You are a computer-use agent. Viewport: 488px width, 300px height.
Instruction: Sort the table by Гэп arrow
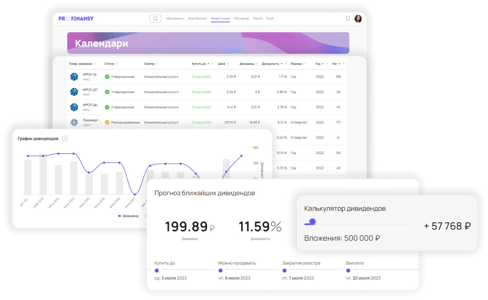point(339,64)
